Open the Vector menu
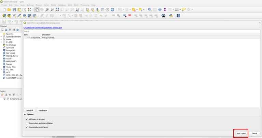262x138 pixels. point(47,5)
